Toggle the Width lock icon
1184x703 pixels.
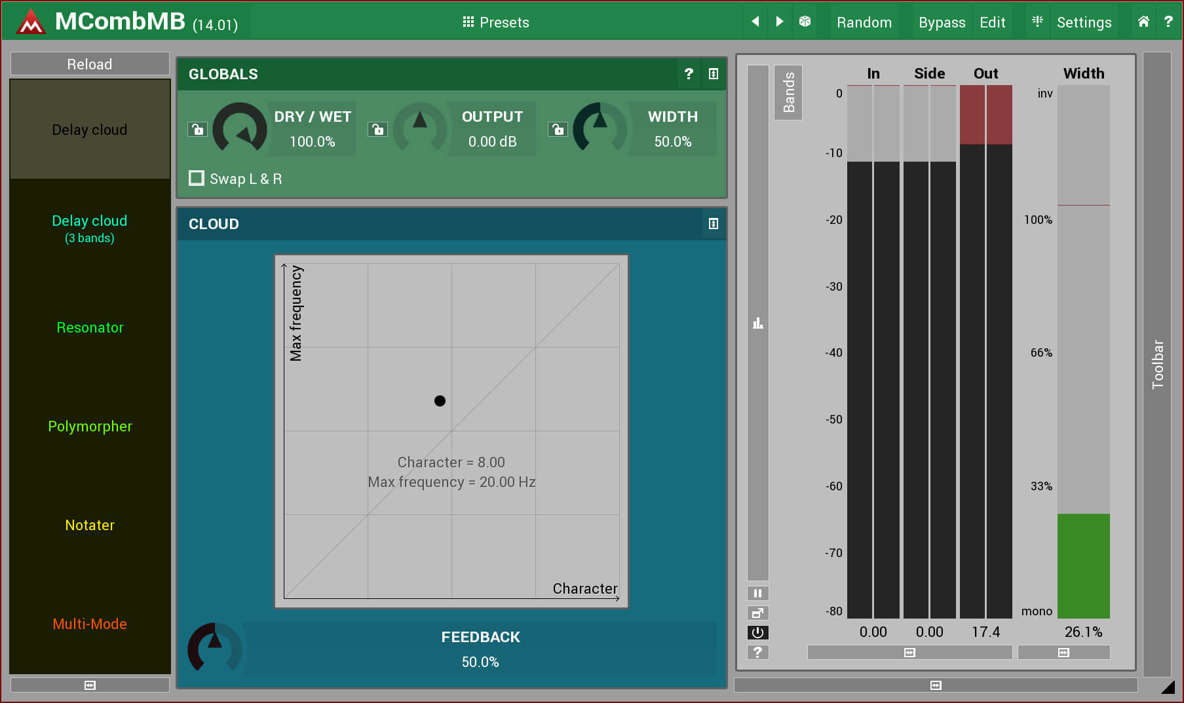point(558,129)
